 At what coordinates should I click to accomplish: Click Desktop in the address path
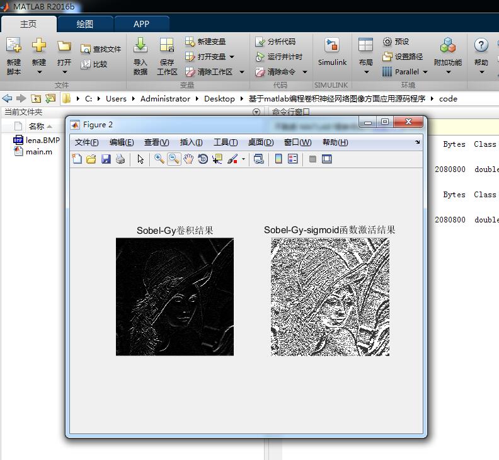coord(219,99)
